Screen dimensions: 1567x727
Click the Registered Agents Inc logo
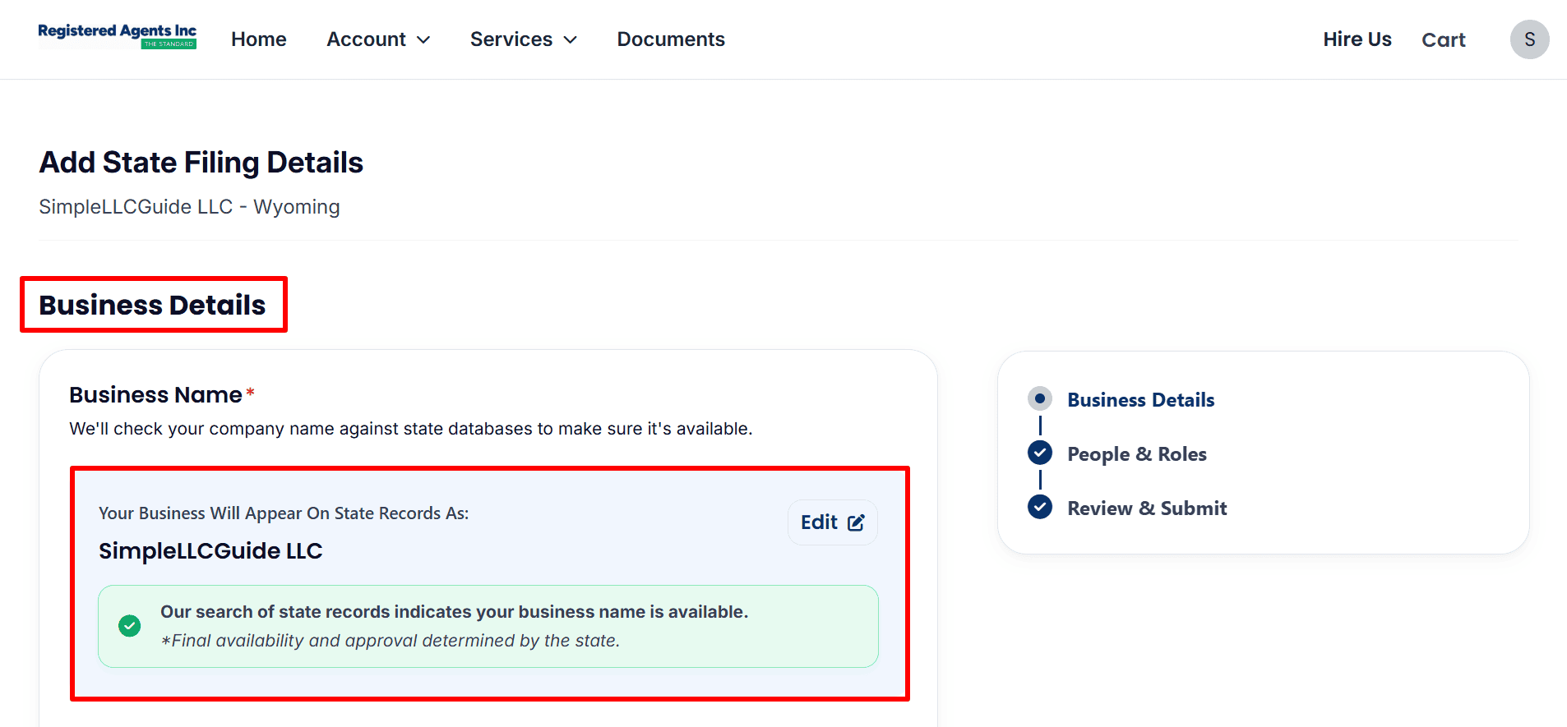click(x=118, y=36)
